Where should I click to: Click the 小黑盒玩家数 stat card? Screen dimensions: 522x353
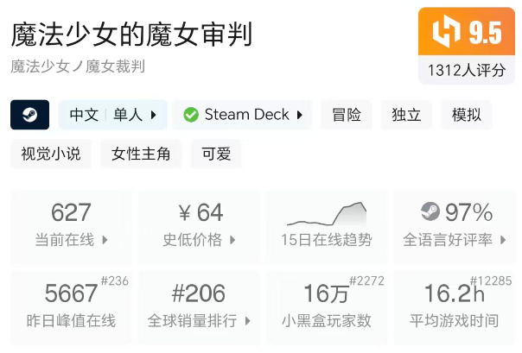(x=327, y=307)
